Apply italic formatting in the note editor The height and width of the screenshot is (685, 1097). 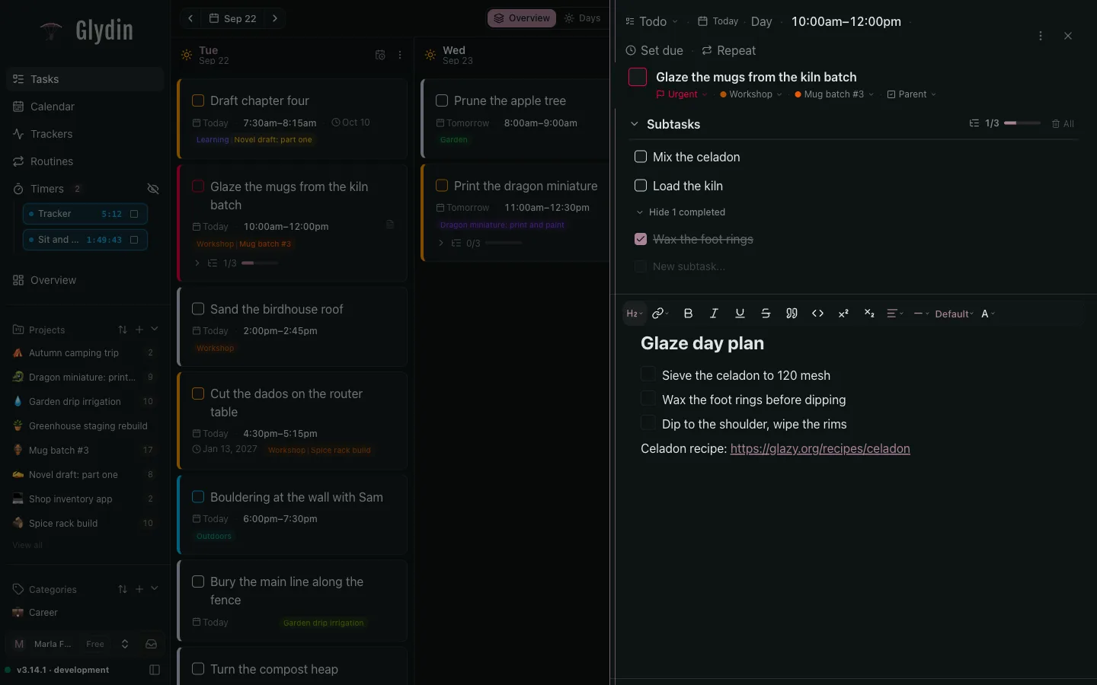click(714, 314)
